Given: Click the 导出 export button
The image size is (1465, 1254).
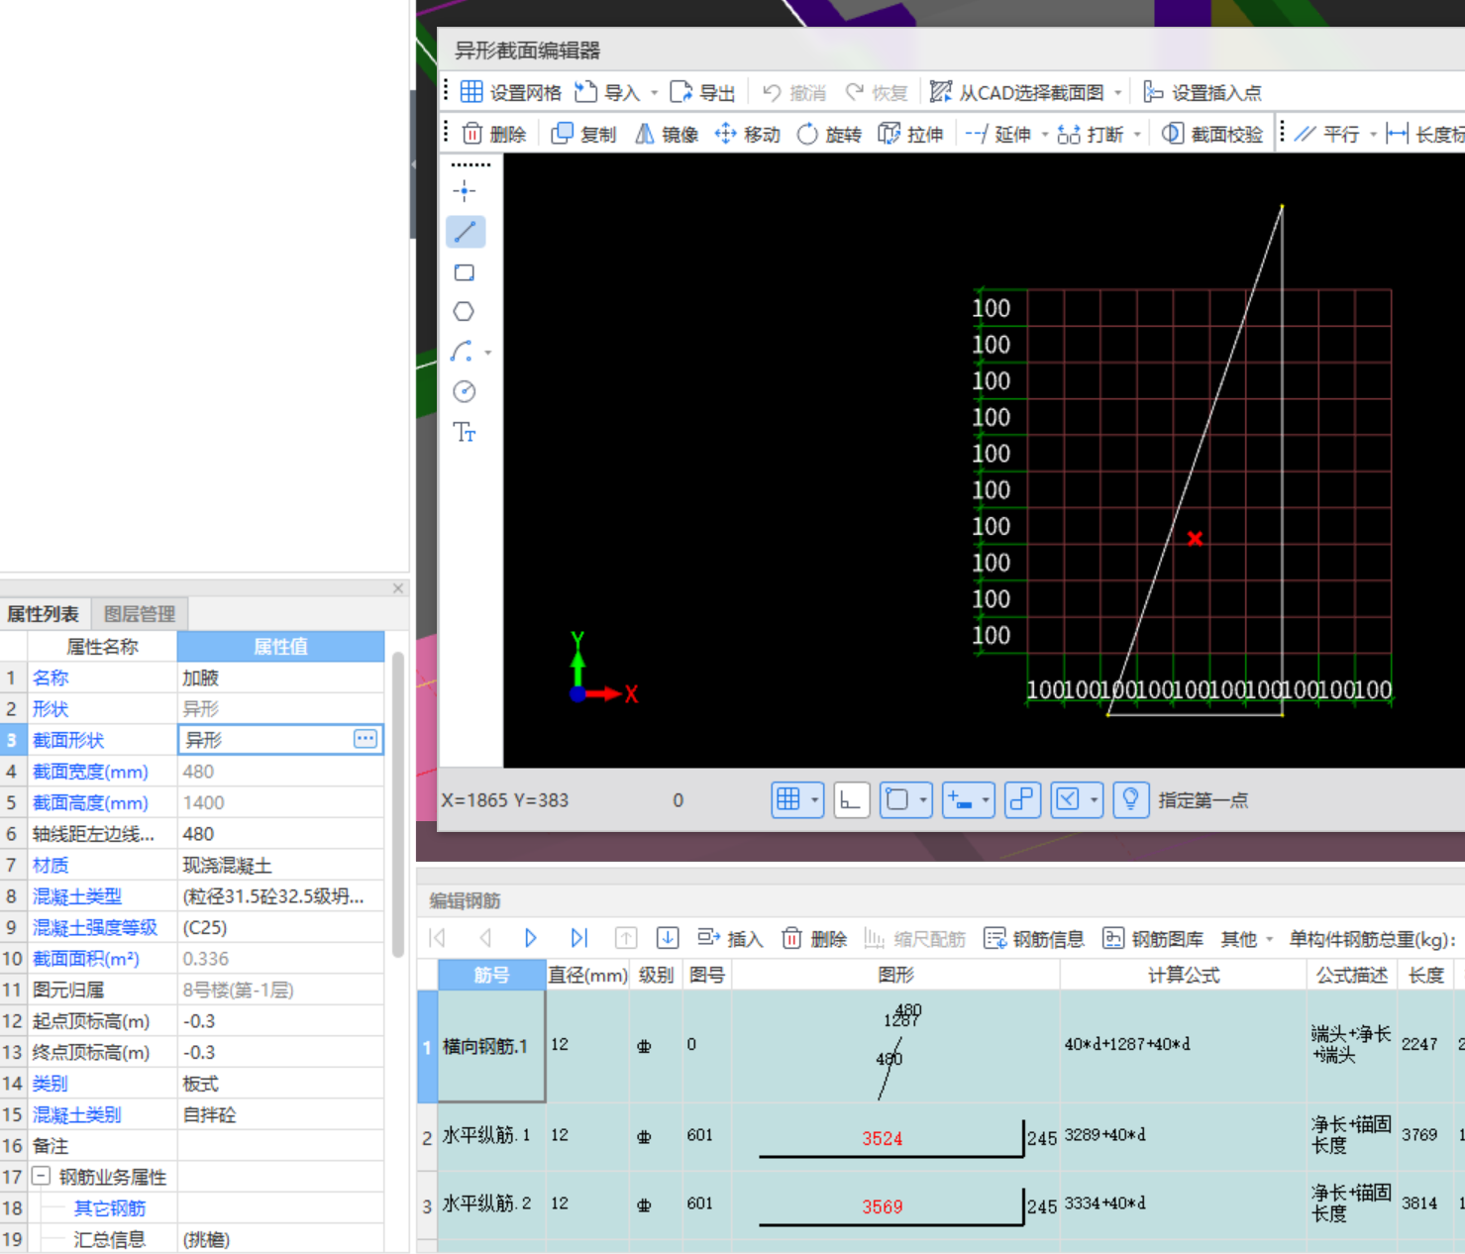Looking at the screenshot, I should [702, 92].
